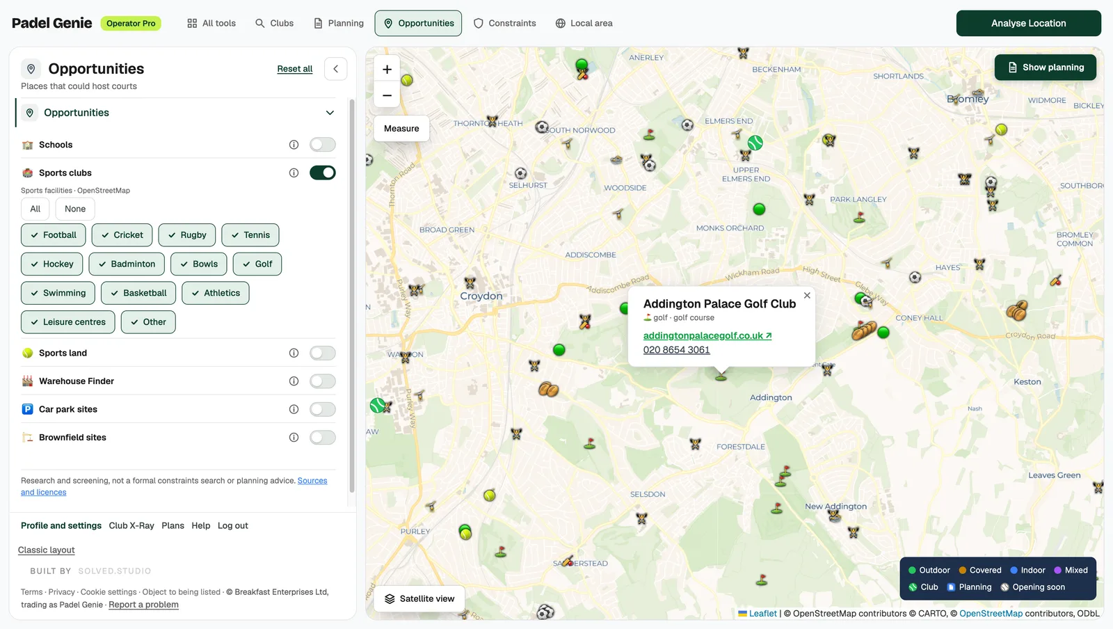Open info for Car park sites layer
The width and height of the screenshot is (1113, 629).
tap(294, 409)
